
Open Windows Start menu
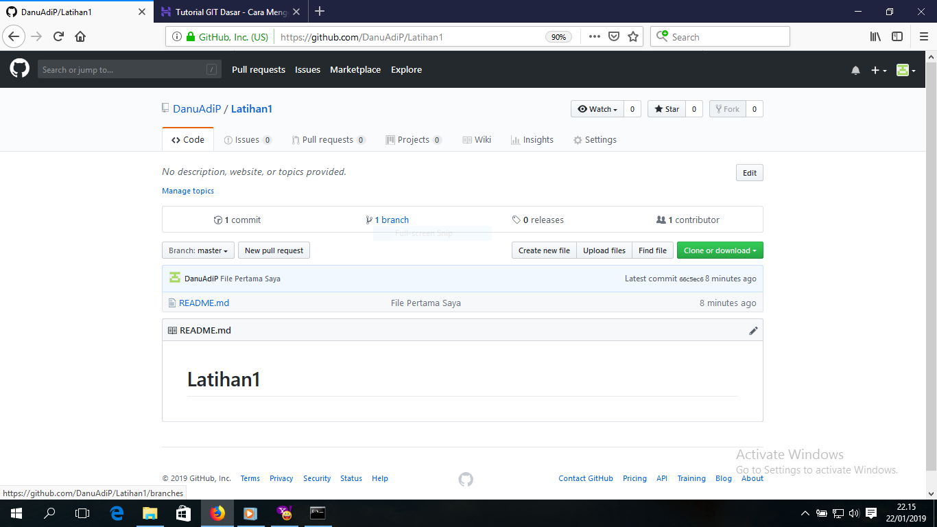[16, 513]
